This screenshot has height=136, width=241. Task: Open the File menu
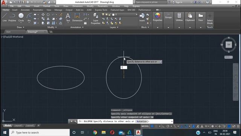coord(12,6)
